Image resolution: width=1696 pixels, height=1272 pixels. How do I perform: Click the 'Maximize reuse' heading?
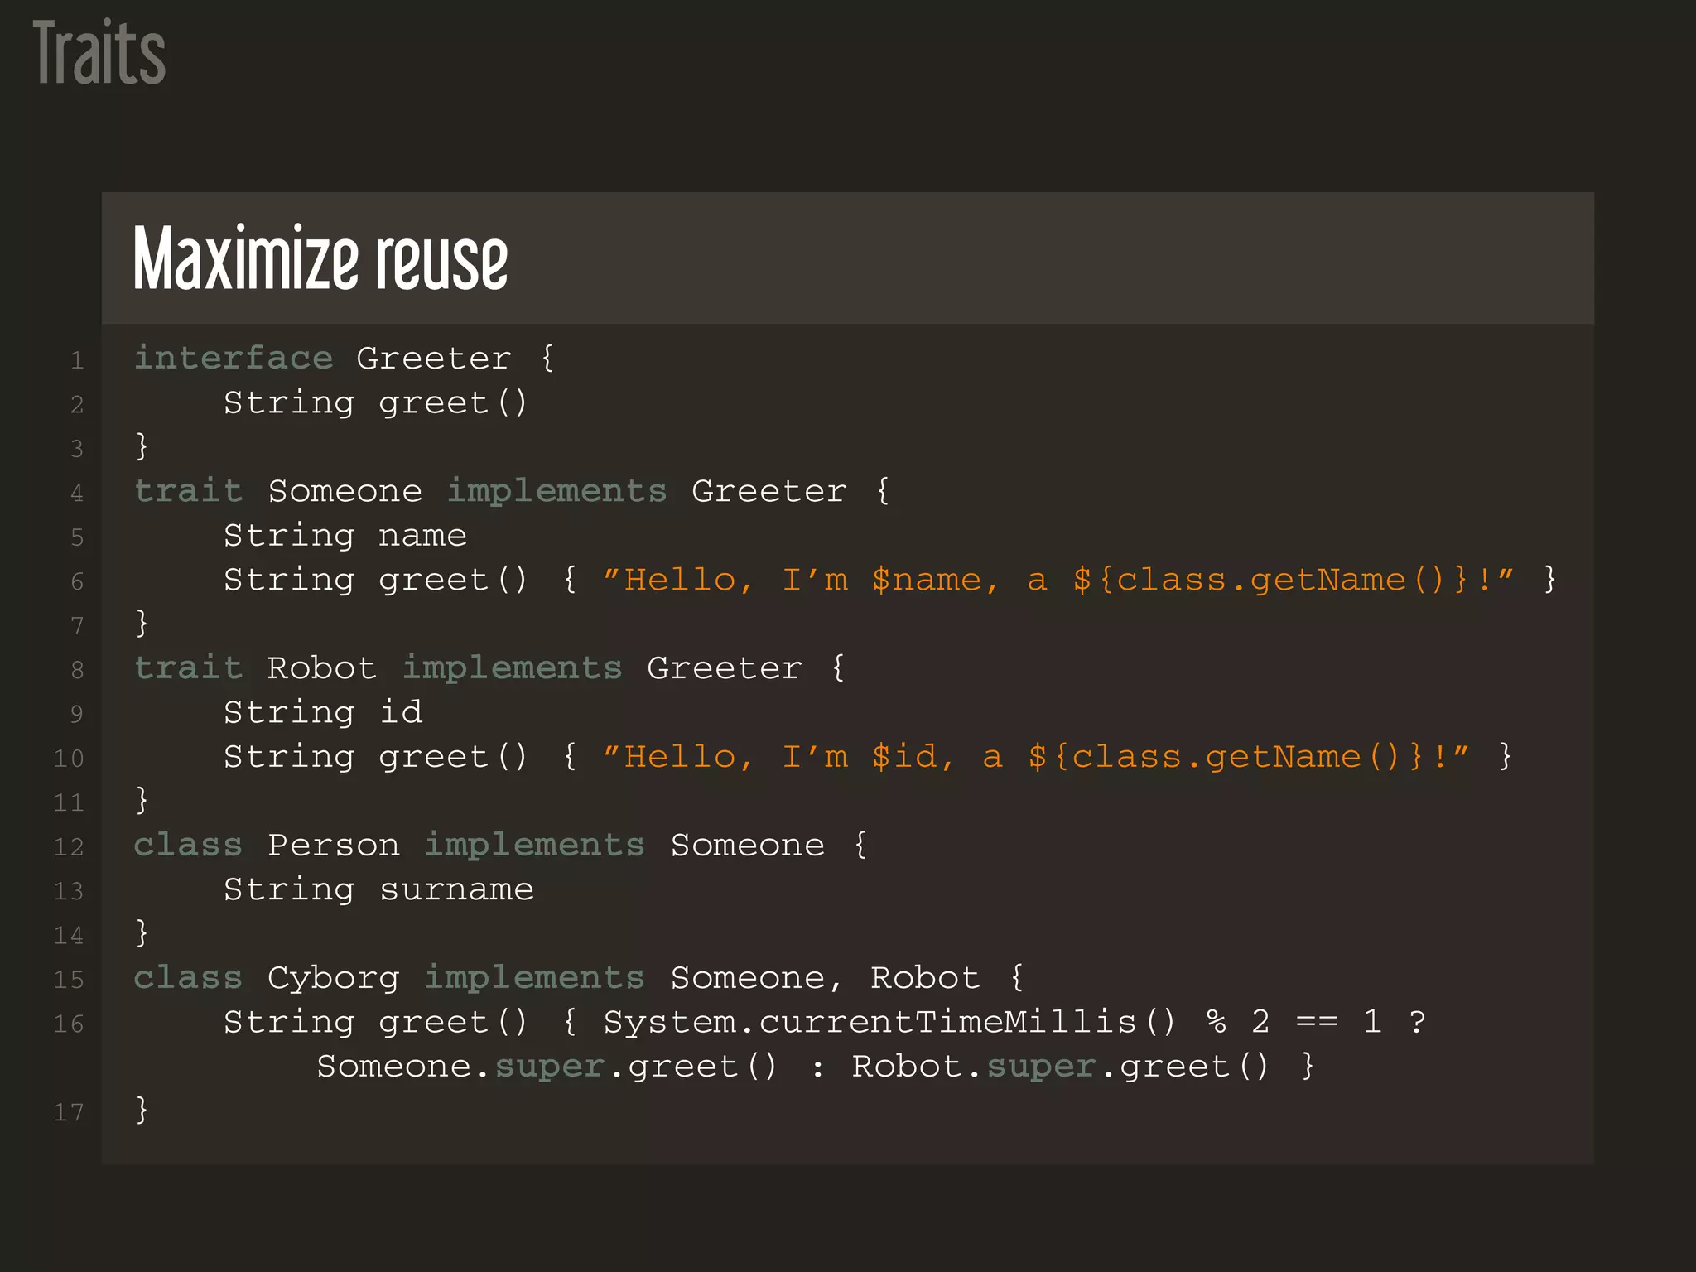click(320, 258)
